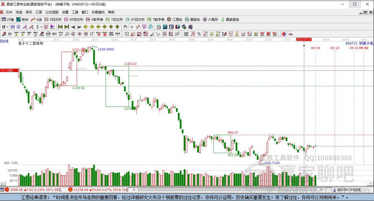Open the calculator icon
This screenshot has height=201, width=374.
point(165,27)
